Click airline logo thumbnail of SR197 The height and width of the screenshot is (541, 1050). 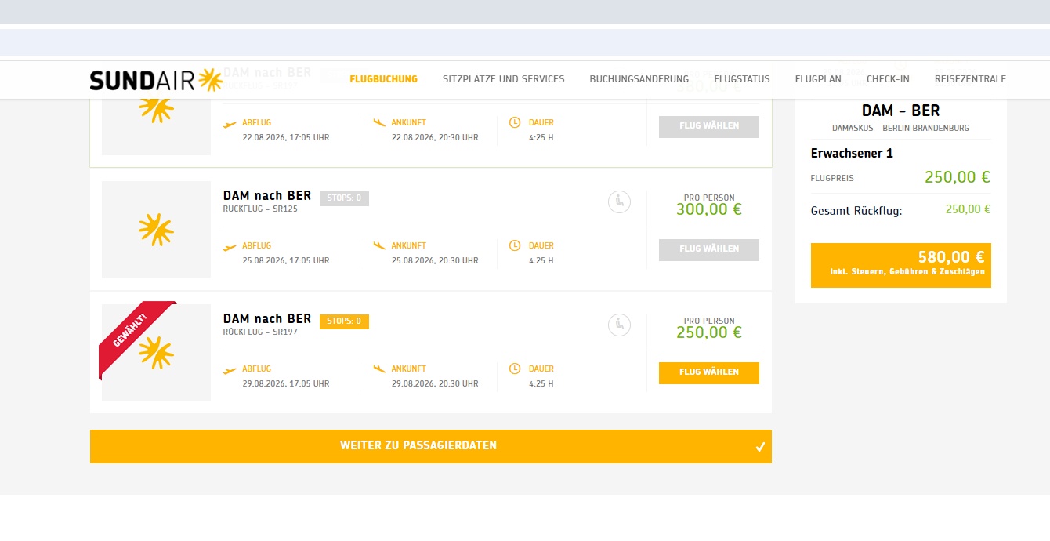pos(156,353)
